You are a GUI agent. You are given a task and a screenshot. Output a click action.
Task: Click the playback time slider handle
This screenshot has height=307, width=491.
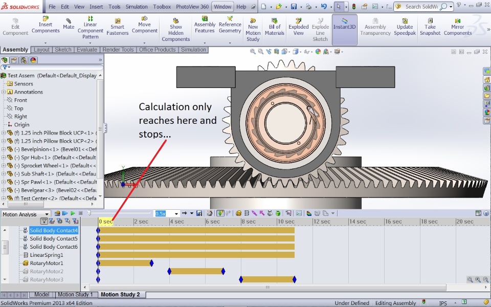click(x=89, y=213)
